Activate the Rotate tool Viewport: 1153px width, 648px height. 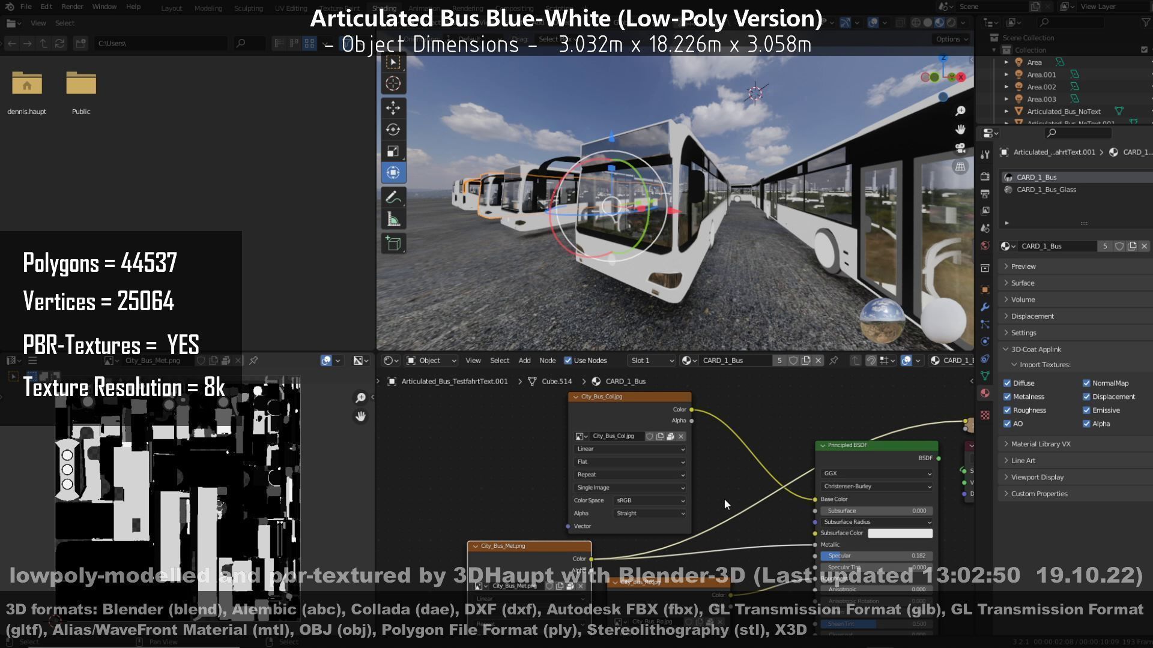click(x=393, y=130)
